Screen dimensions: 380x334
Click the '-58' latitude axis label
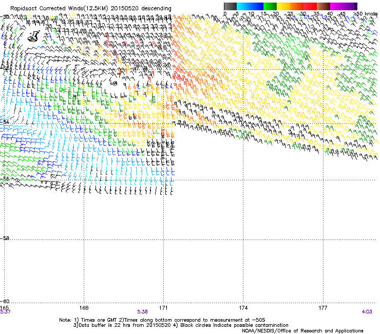[5, 238]
